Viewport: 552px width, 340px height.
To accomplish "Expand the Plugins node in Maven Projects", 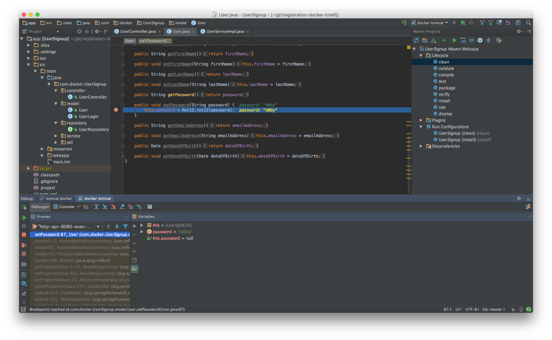I will click(x=421, y=120).
